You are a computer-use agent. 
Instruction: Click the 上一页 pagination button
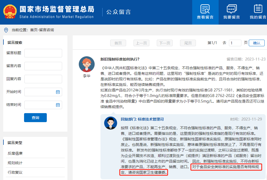coord(141,43)
